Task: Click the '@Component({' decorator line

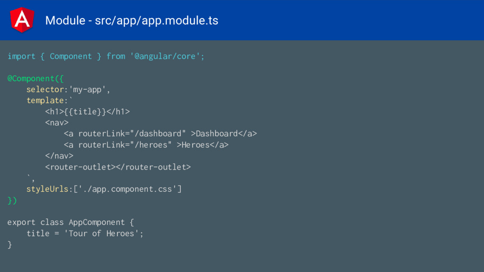Action: 35,79
